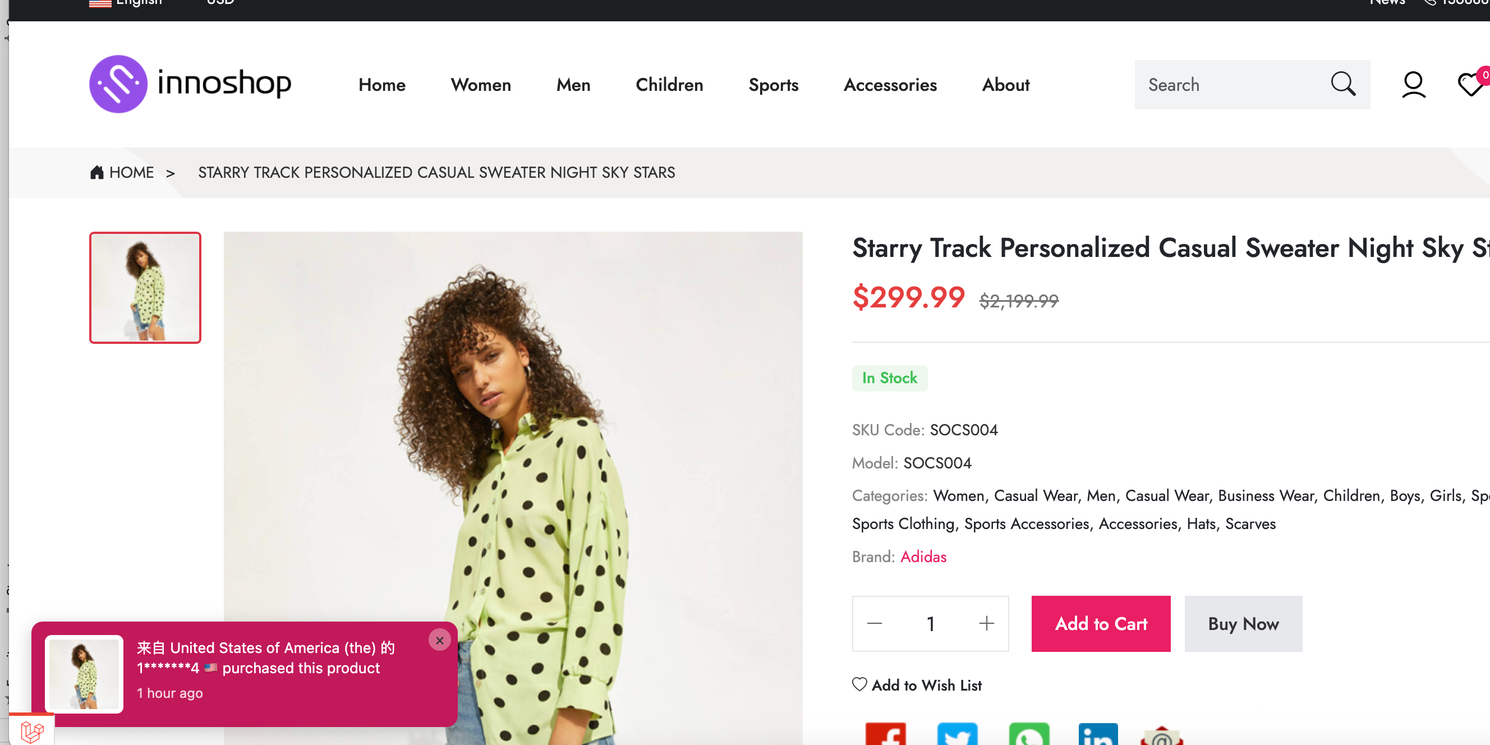1490x745 pixels.
Task: Click the search magnifier icon
Action: [x=1342, y=85]
